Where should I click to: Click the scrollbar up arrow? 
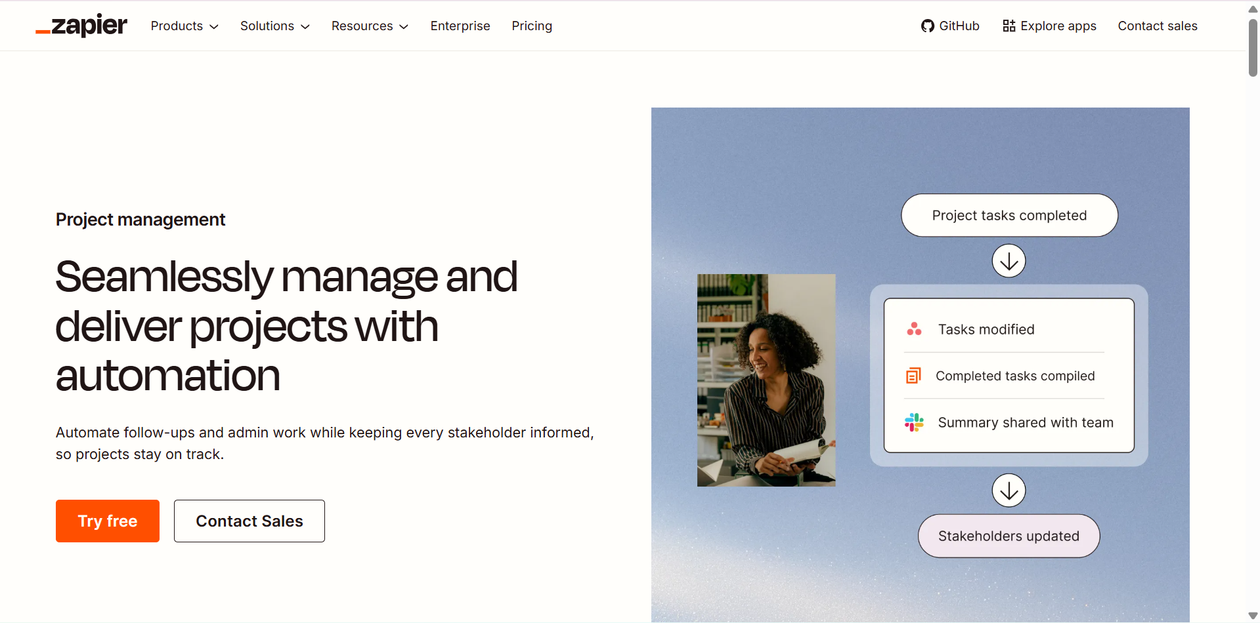[x=1253, y=9]
